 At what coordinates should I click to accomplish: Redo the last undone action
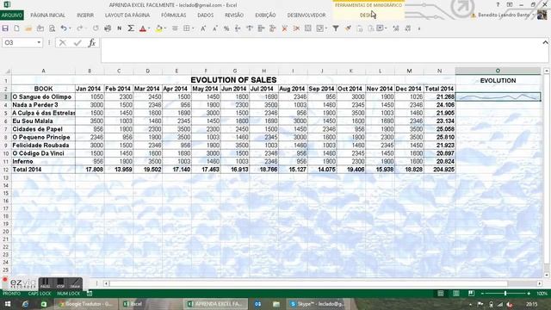(80, 28)
